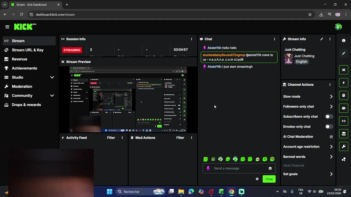Open Account age restriction arrow
This screenshot has width=351, height=197.
[x=331, y=147]
